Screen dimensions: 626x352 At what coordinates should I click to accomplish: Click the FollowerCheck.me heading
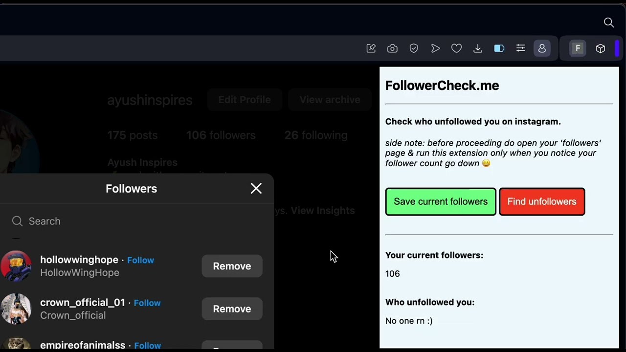point(442,86)
